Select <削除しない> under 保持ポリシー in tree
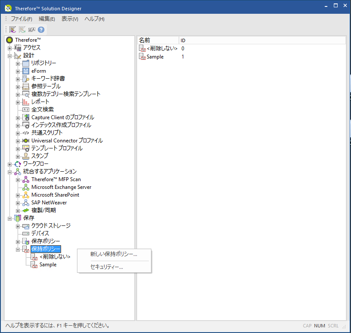This screenshot has height=333, width=351. (55, 257)
